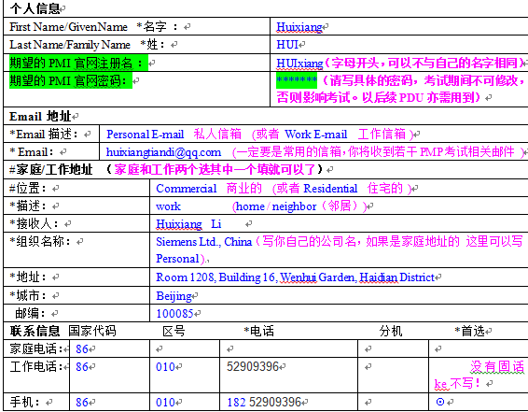Screen dimensions: 528x412
Task: Click the work phone area code 010
Action: 165,367
